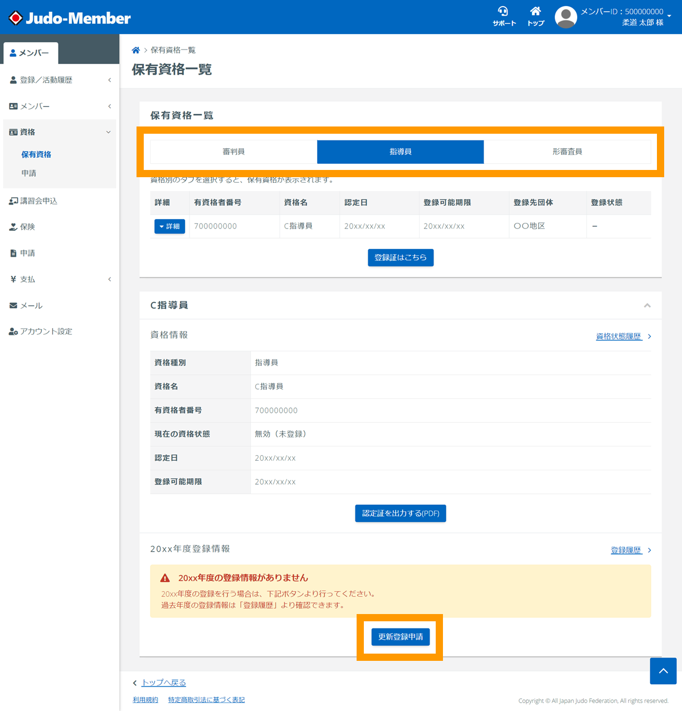Collapse the C指導員 section chevron
Image resolution: width=682 pixels, height=711 pixels.
coord(647,305)
